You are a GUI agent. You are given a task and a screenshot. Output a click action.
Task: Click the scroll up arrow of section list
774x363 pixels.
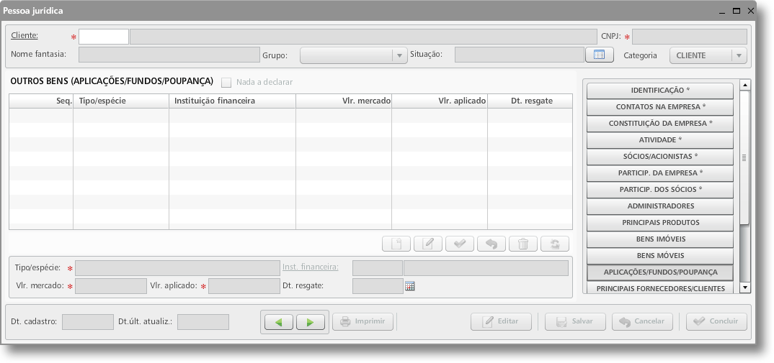pos(745,85)
